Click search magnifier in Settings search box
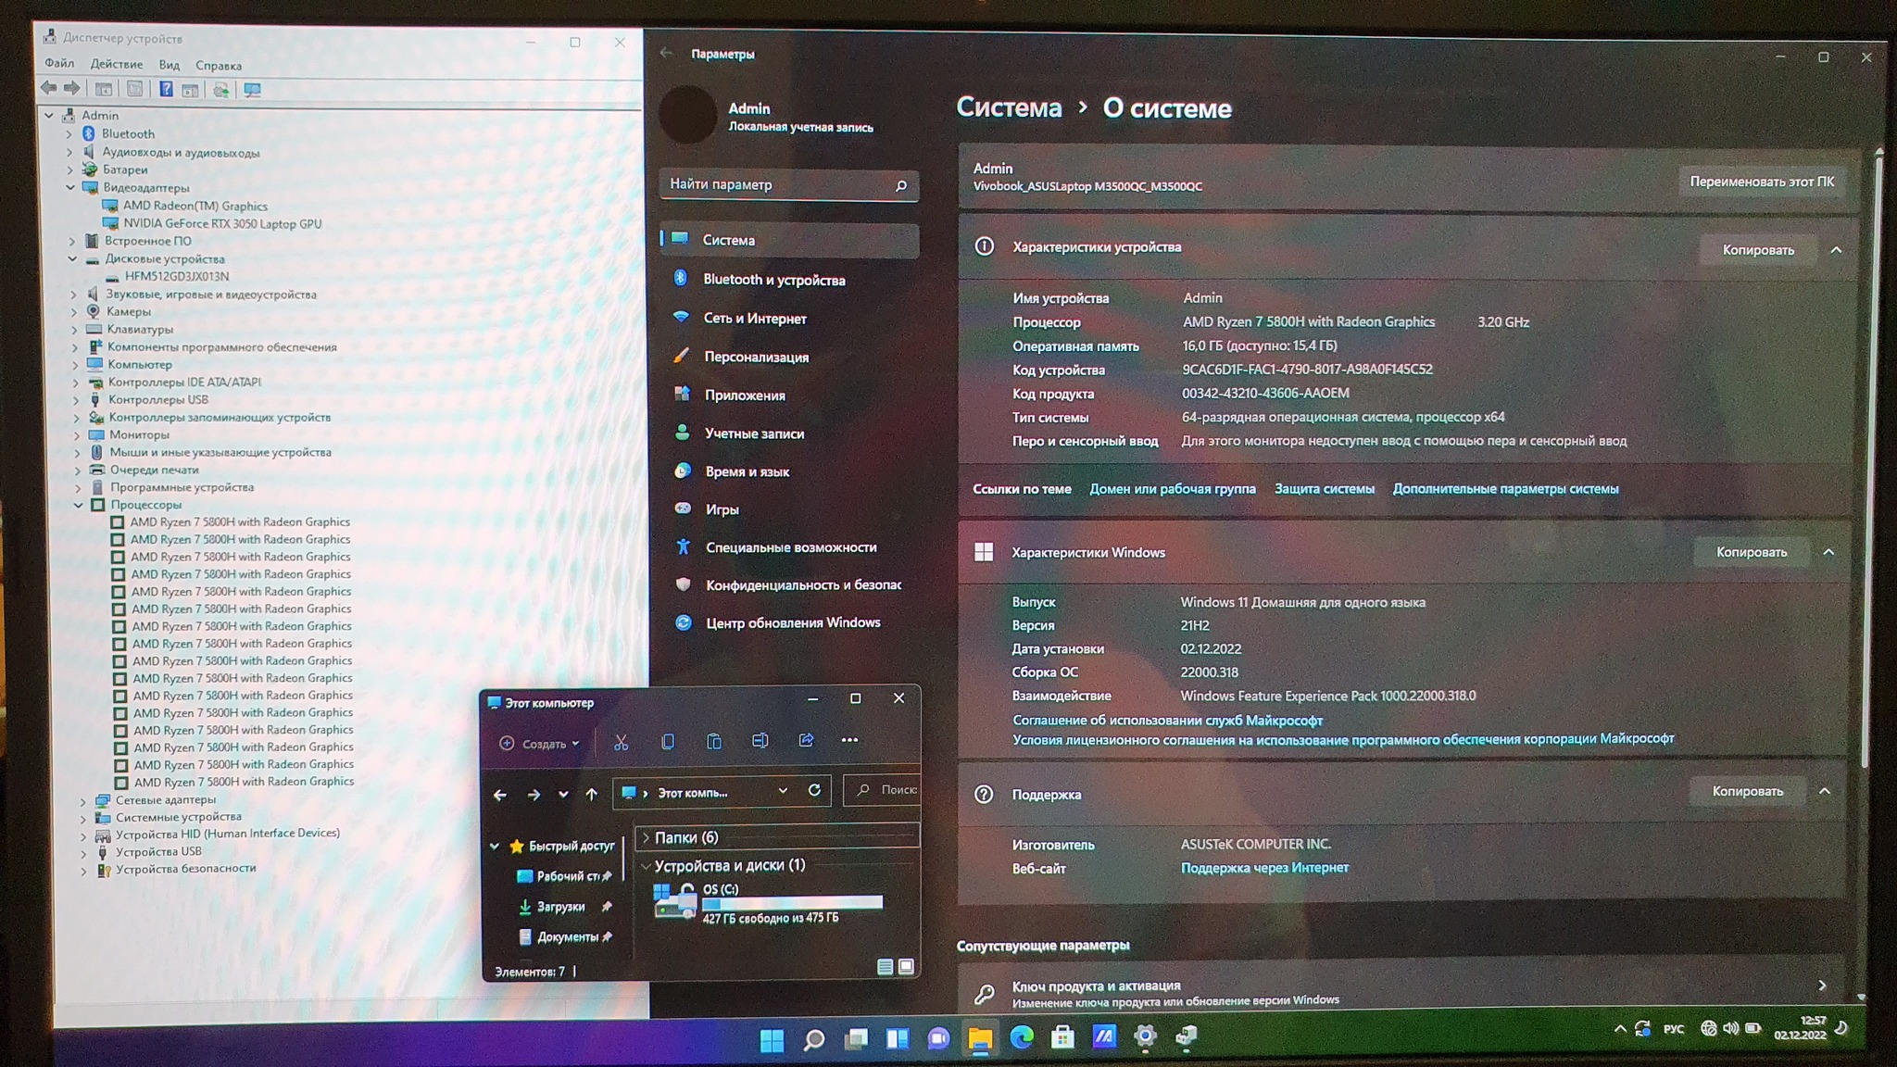This screenshot has width=1897, height=1067. coord(900,186)
